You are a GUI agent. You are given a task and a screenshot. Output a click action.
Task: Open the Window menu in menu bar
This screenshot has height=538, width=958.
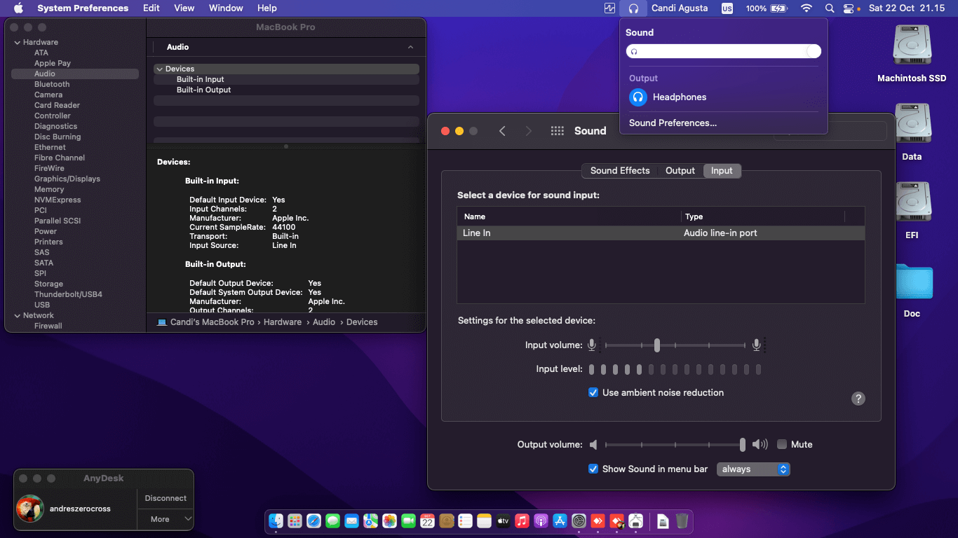point(226,8)
